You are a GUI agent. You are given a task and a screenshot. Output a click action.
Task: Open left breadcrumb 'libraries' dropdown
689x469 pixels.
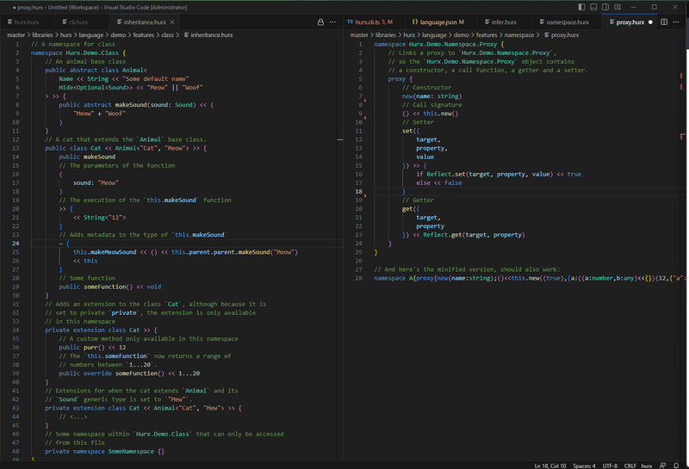coord(42,35)
